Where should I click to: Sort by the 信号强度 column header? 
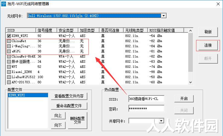pyautogui.click(x=46, y=30)
